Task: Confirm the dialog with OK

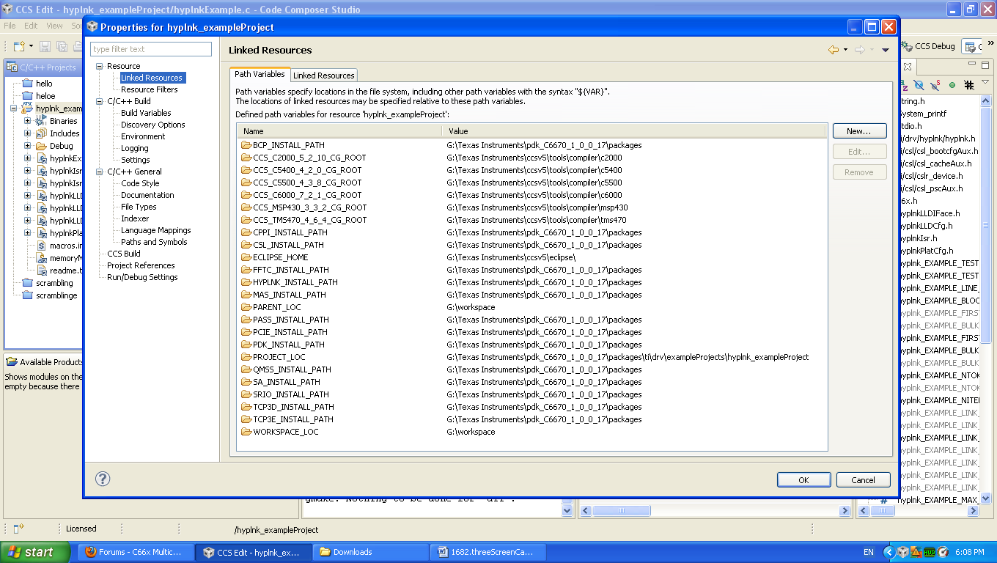Action: pyautogui.click(x=803, y=480)
